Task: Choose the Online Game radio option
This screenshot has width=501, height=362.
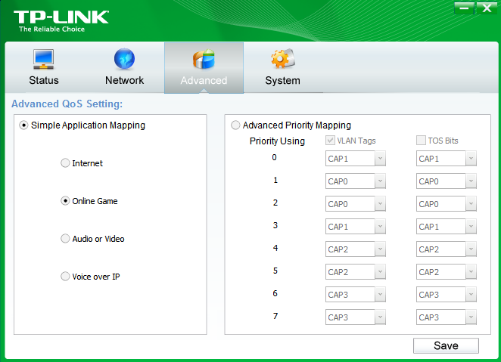Action: (x=65, y=201)
